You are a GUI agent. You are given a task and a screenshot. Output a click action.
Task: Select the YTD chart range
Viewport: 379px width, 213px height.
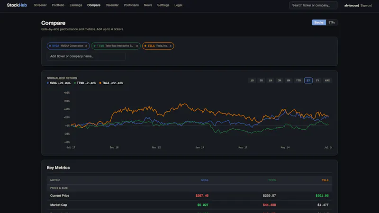298,80
